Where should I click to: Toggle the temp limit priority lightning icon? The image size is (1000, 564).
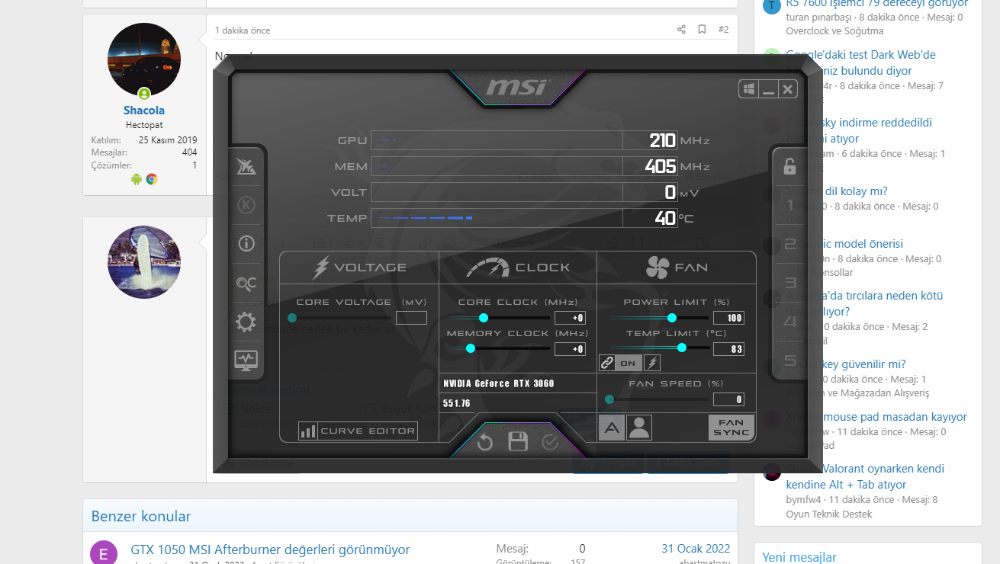(652, 363)
